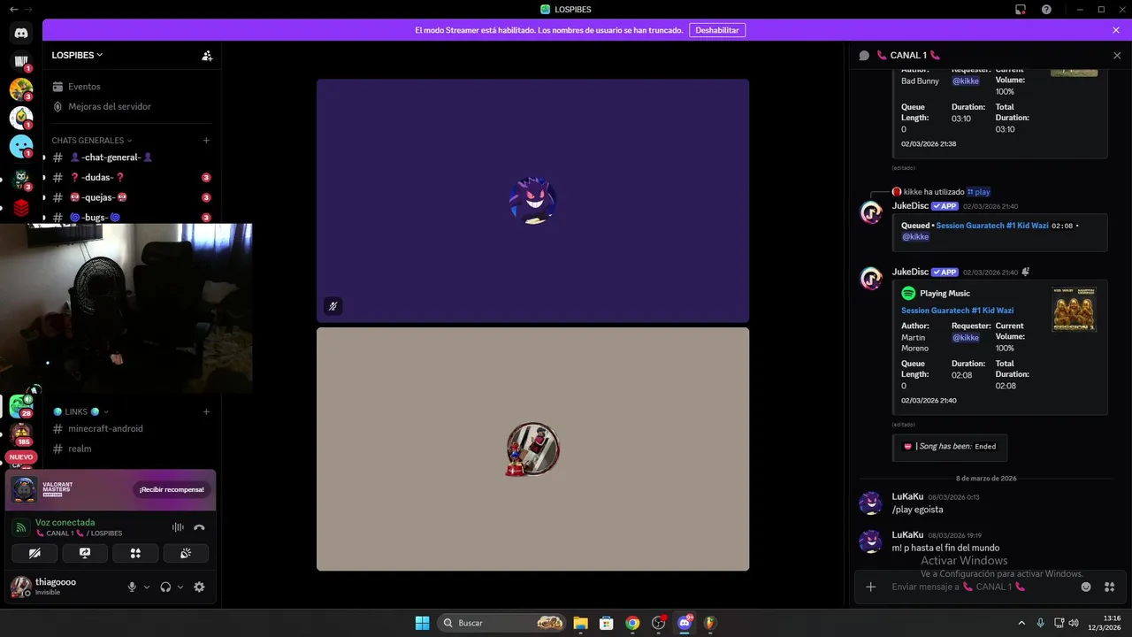This screenshot has height=637, width=1132.
Task: Open emoji picker in message box
Action: tap(1086, 587)
